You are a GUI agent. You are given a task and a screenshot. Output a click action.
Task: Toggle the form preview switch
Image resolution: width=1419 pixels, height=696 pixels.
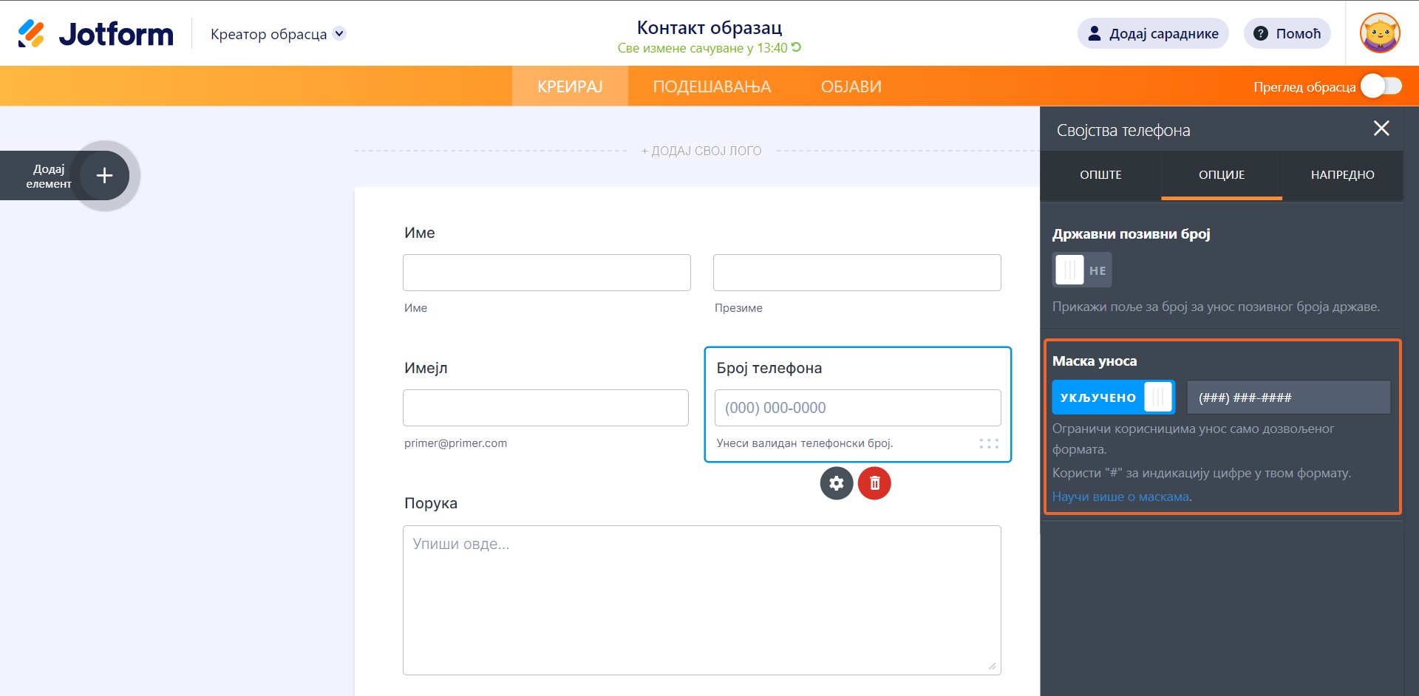tap(1381, 86)
